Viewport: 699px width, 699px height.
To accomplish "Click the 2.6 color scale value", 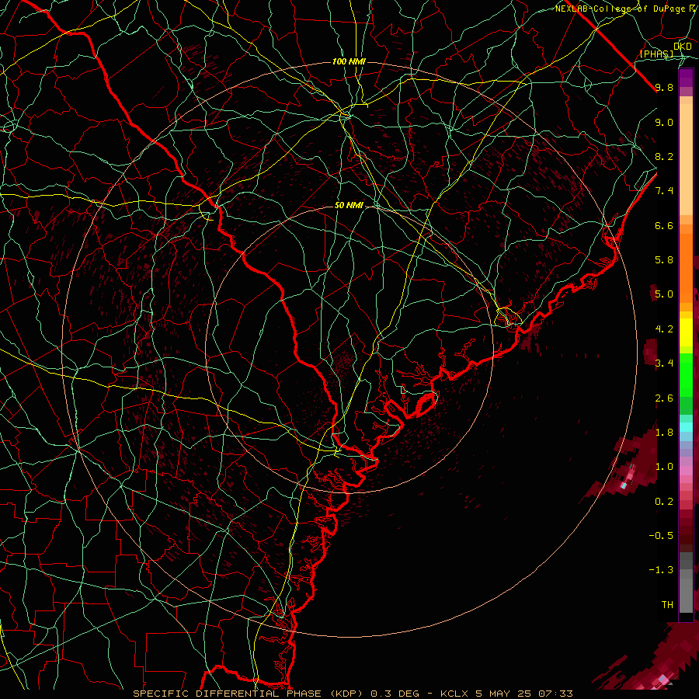I will (664, 398).
